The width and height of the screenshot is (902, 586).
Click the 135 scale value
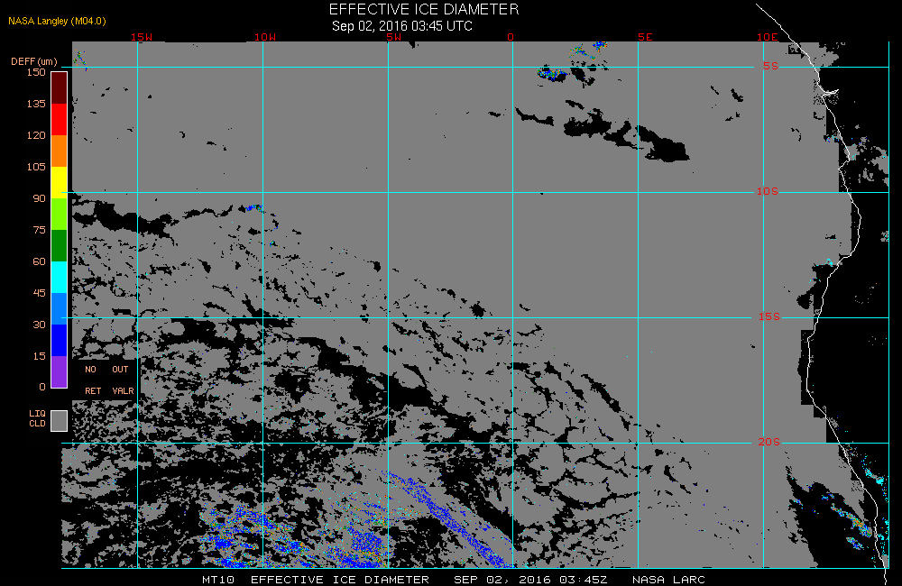point(36,104)
